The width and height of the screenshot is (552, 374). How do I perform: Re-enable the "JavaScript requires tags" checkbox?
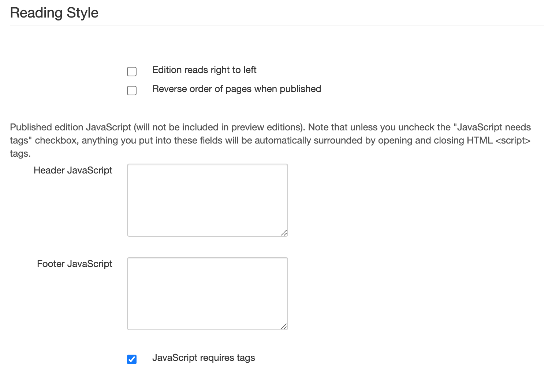pyautogui.click(x=131, y=359)
